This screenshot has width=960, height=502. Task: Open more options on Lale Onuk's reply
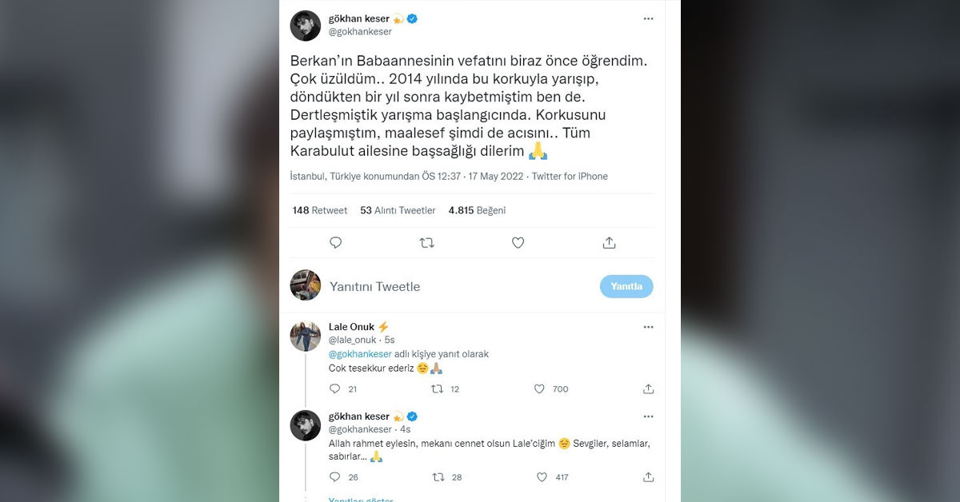[648, 327]
